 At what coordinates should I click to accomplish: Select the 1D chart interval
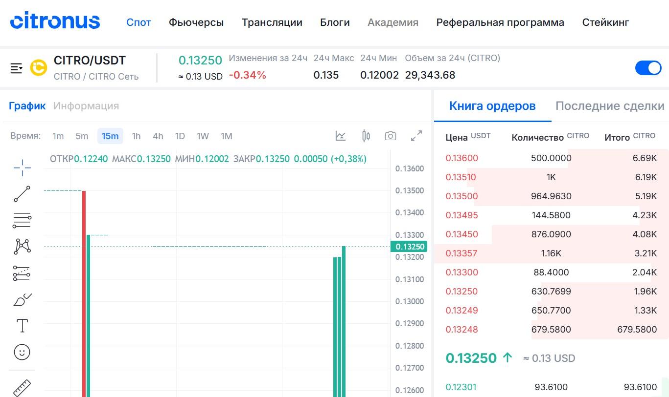180,136
